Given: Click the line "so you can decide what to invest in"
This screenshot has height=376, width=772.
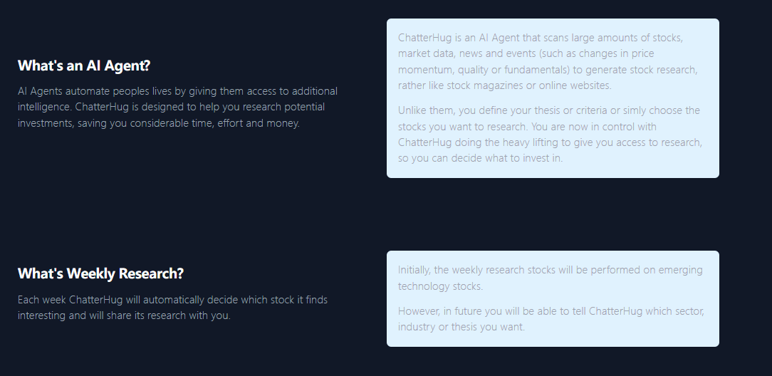Looking at the screenshot, I should click(480, 158).
